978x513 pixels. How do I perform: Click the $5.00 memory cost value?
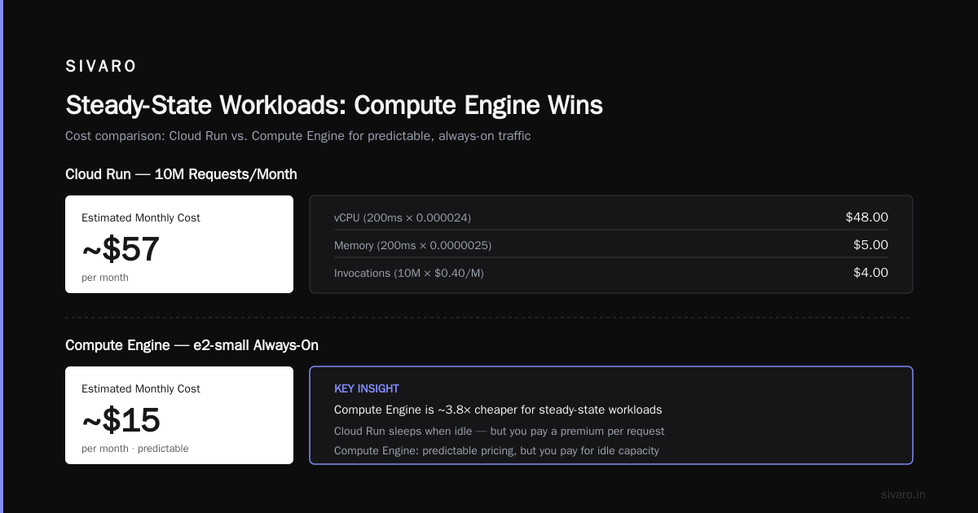[870, 245]
